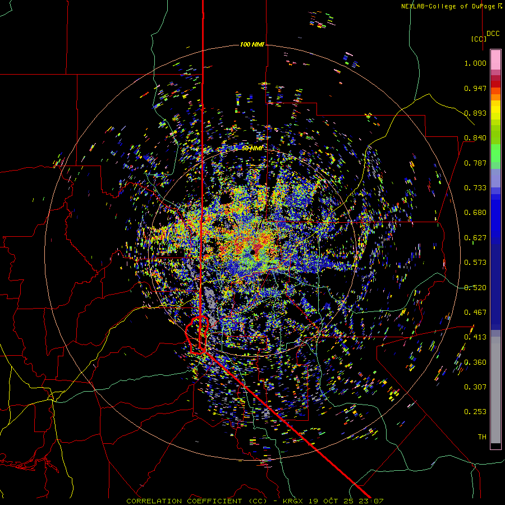The width and height of the screenshot is (505, 505).
Task: Click the Correlation Coefficient KRGX caption
Action: pyautogui.click(x=255, y=501)
